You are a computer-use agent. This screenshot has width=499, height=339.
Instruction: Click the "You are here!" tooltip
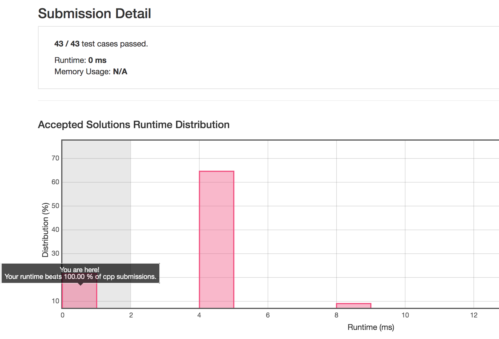pyautogui.click(x=81, y=273)
